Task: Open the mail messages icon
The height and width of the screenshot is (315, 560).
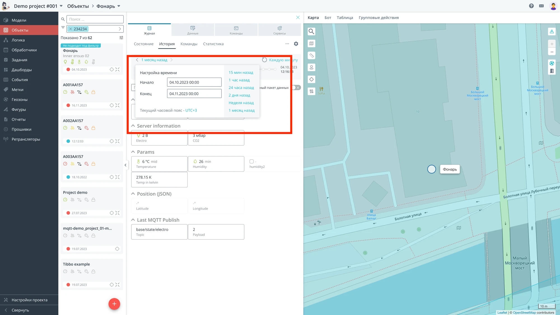Action: [541, 6]
